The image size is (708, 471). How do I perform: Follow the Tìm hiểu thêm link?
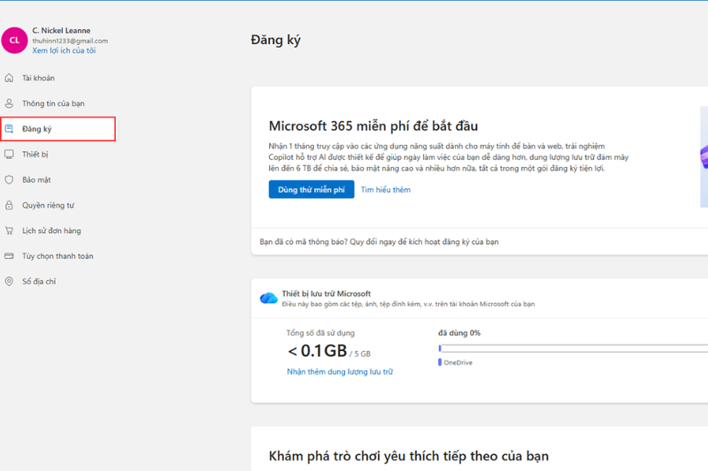click(x=386, y=190)
